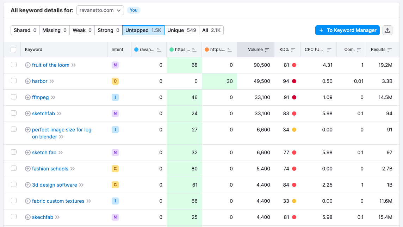403x227 pixels.
Task: Open the 'ffmpeg' keyword link
Action: click(x=41, y=97)
